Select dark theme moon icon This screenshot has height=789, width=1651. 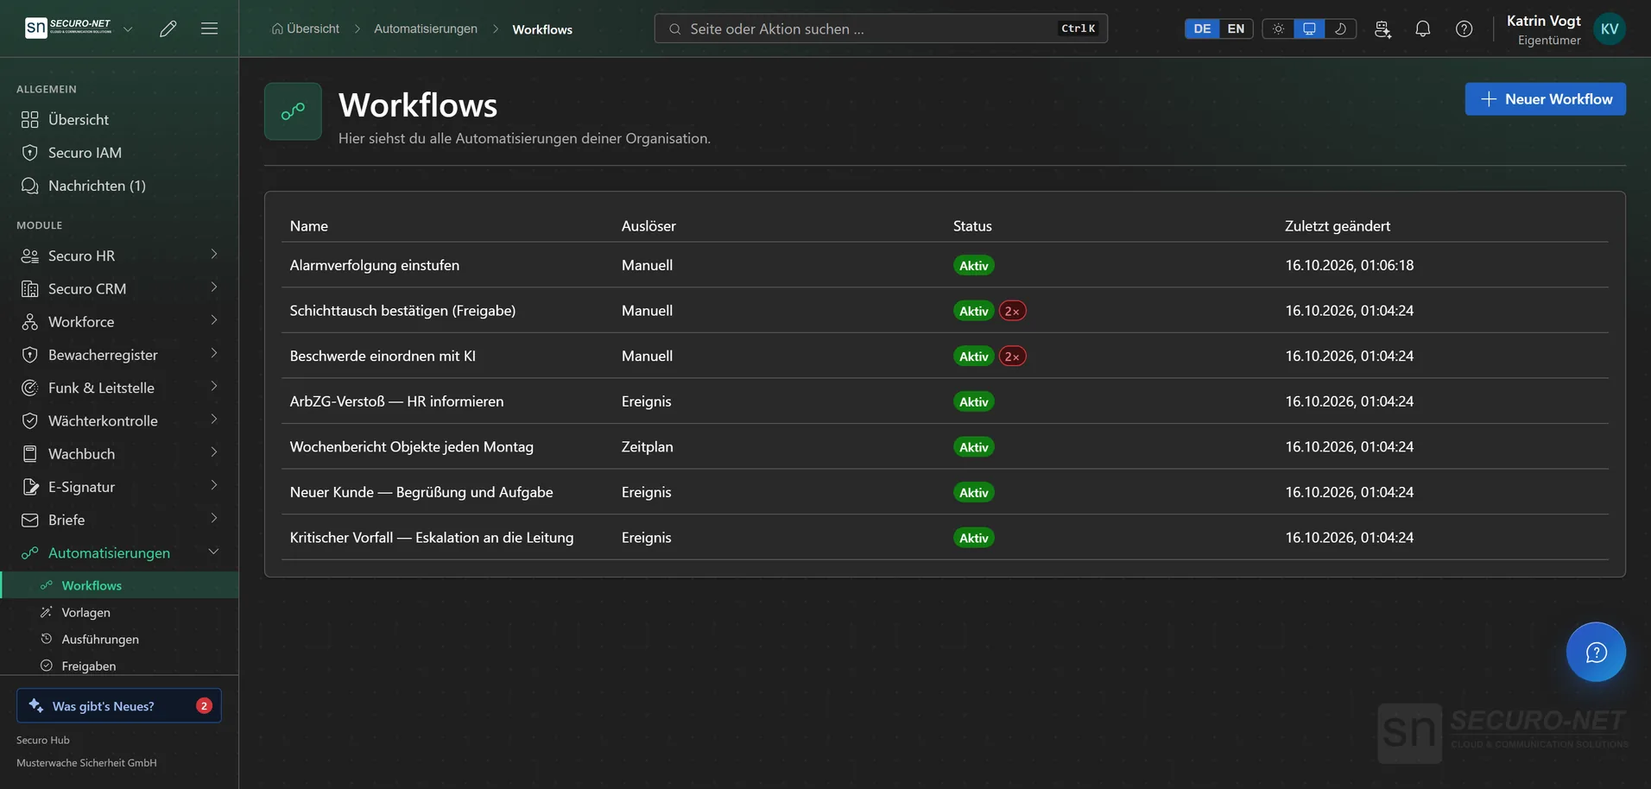click(1340, 28)
